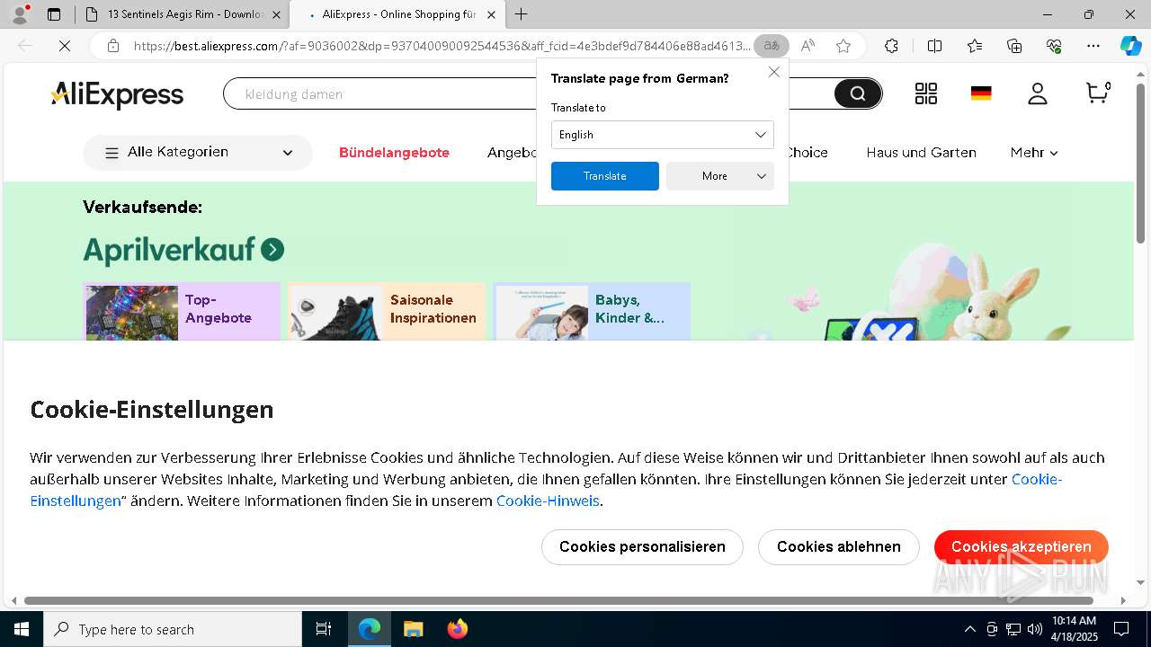Open the Choice menu item
Image resolution: width=1151 pixels, height=647 pixels.
pos(807,153)
